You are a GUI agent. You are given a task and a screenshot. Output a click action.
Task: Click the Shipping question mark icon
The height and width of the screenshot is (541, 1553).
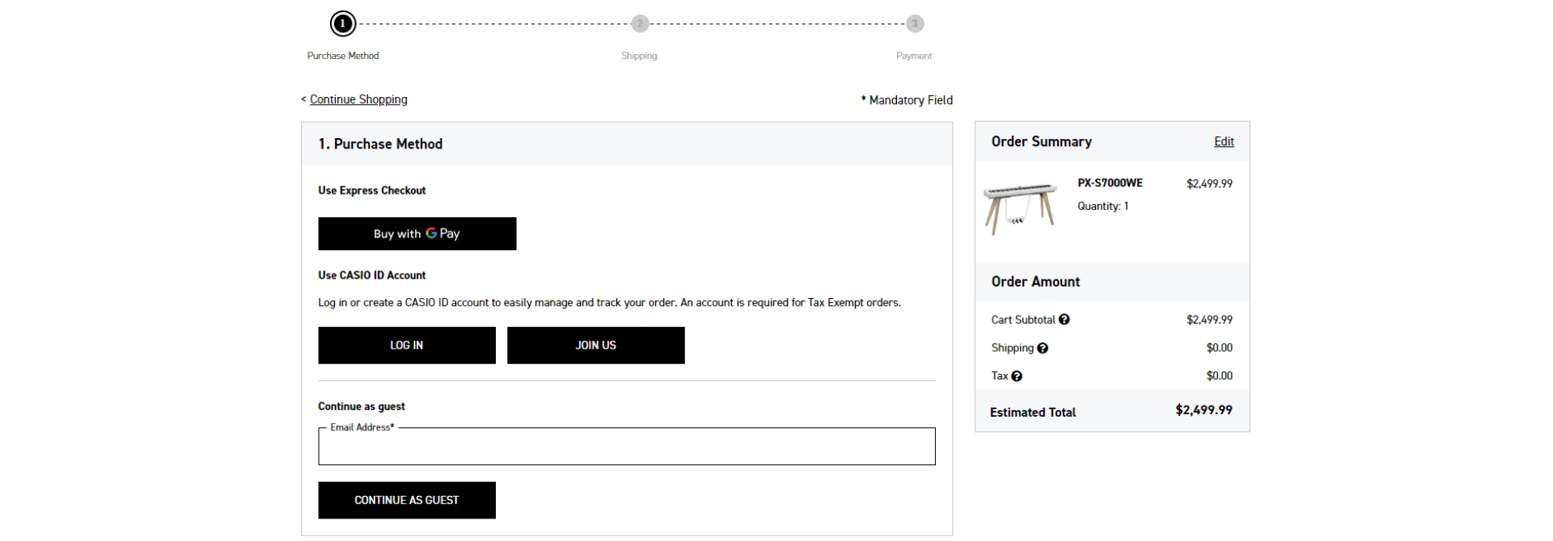click(x=1043, y=348)
